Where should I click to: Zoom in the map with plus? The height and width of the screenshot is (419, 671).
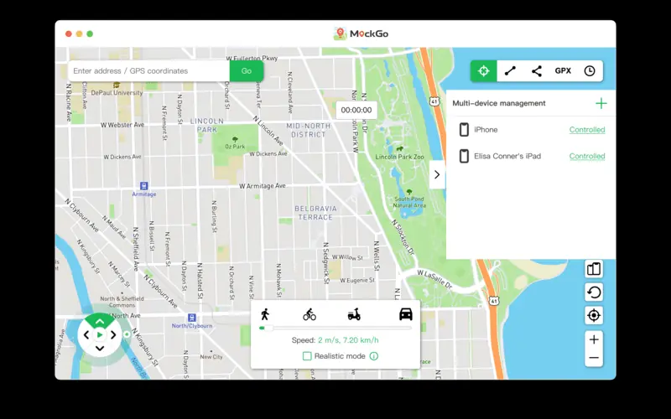tap(594, 339)
